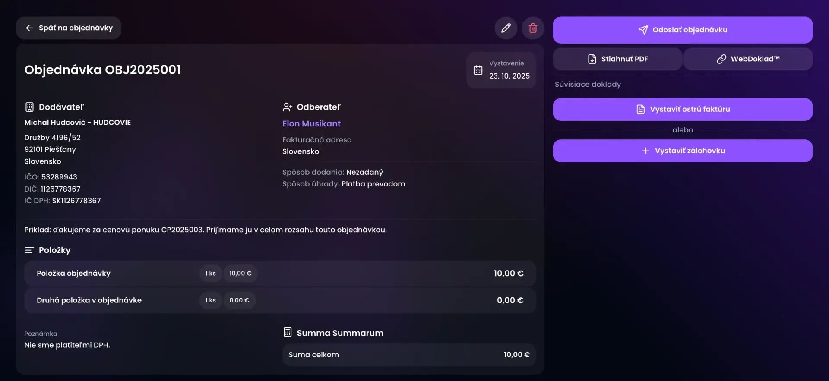Open customer Elon Musikant link
Screen dimensions: 829x381
pyautogui.click(x=311, y=124)
